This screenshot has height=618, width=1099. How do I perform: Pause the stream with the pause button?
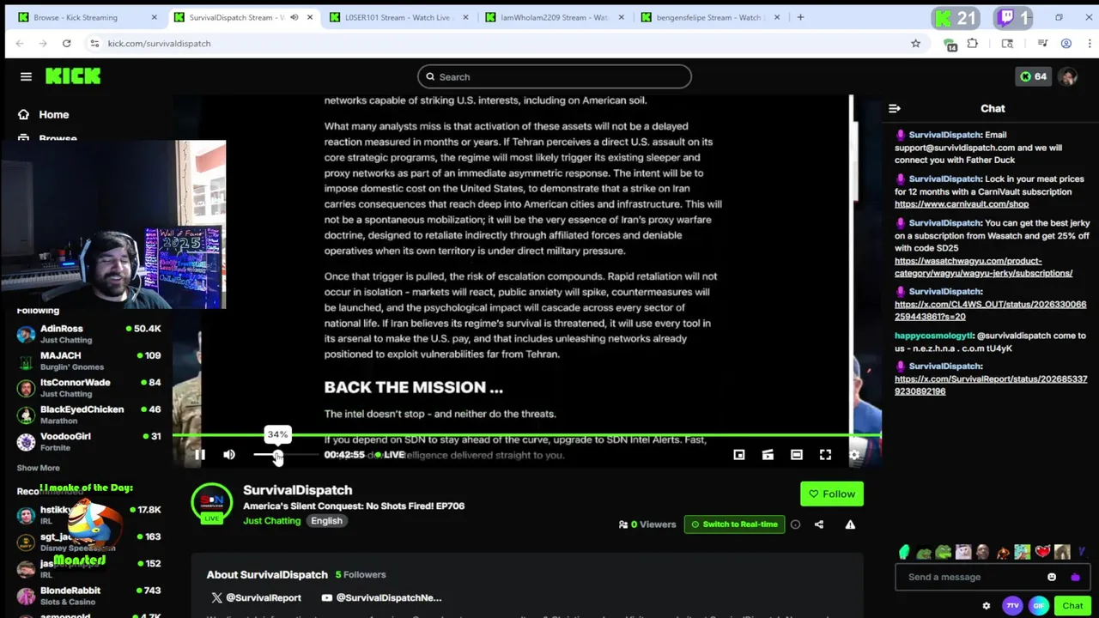click(x=199, y=455)
